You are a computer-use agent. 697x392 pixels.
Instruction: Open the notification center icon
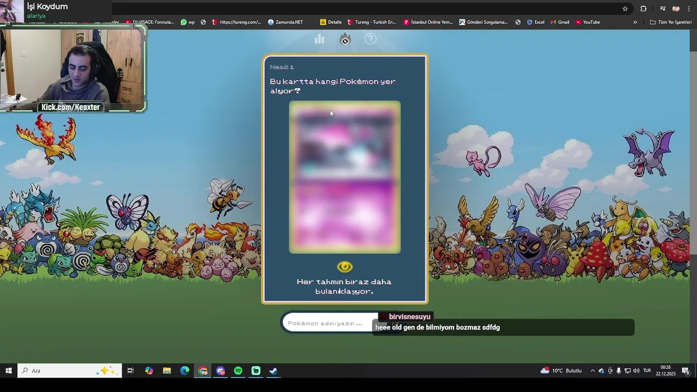(686, 371)
